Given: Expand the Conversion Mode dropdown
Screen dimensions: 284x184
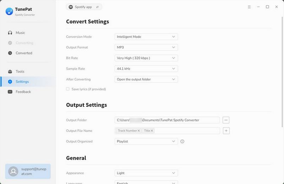Looking at the screenshot, I should pyautogui.click(x=146, y=37).
